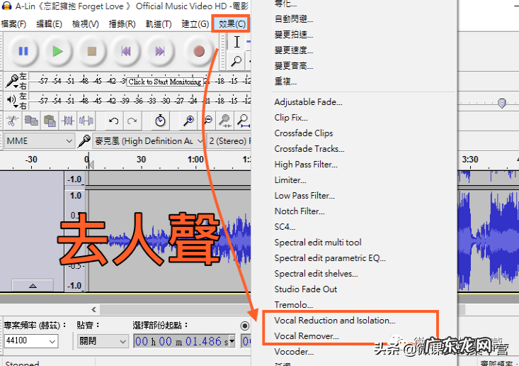Click the left arrow of the horizontal scrollbar
Viewport: 519px width, 366px height.
click(94, 310)
